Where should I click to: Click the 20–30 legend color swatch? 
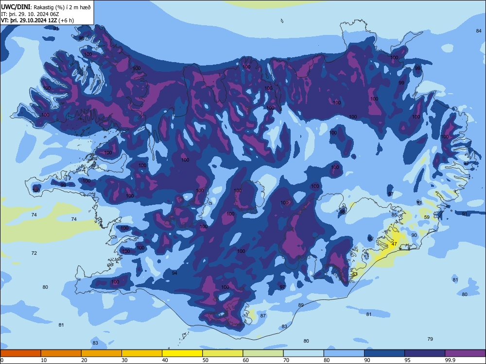[x=102, y=353]
